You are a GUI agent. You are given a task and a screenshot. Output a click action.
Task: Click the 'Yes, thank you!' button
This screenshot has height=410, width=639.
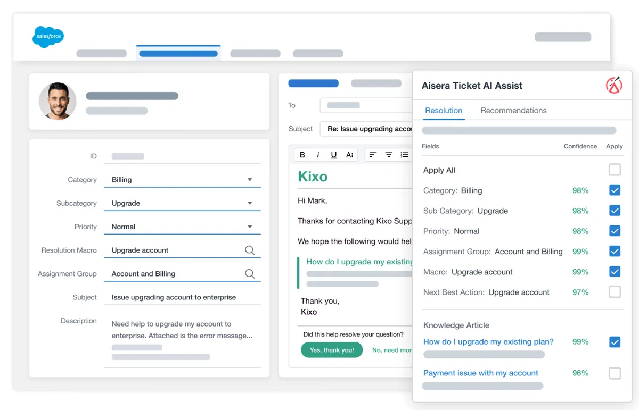332,350
